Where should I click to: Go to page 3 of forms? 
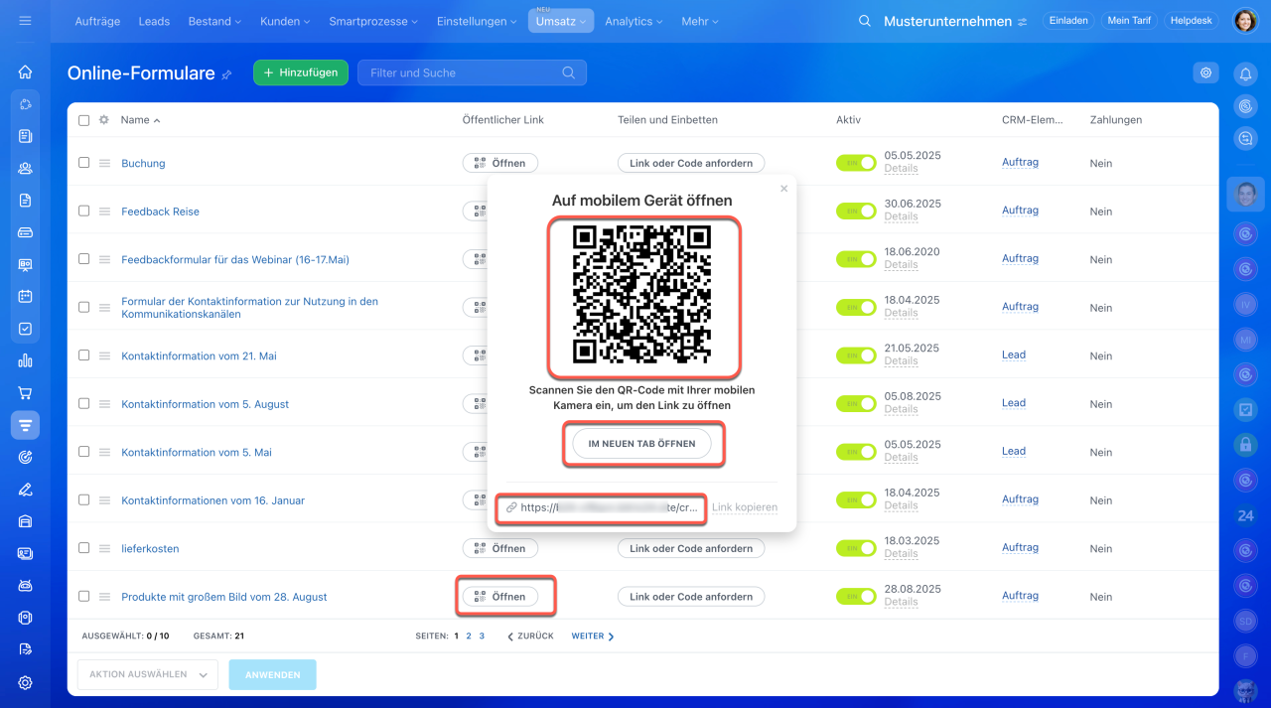click(x=482, y=637)
